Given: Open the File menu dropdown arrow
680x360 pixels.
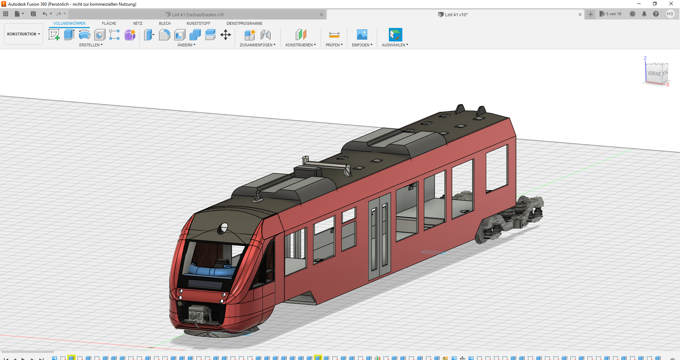Looking at the screenshot, I should coord(23,14).
